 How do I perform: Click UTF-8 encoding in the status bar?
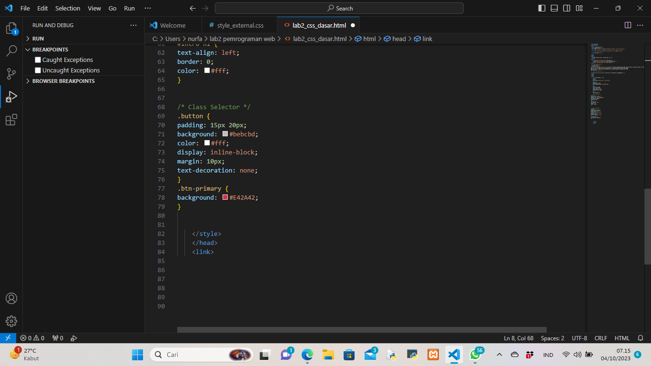[x=579, y=338]
